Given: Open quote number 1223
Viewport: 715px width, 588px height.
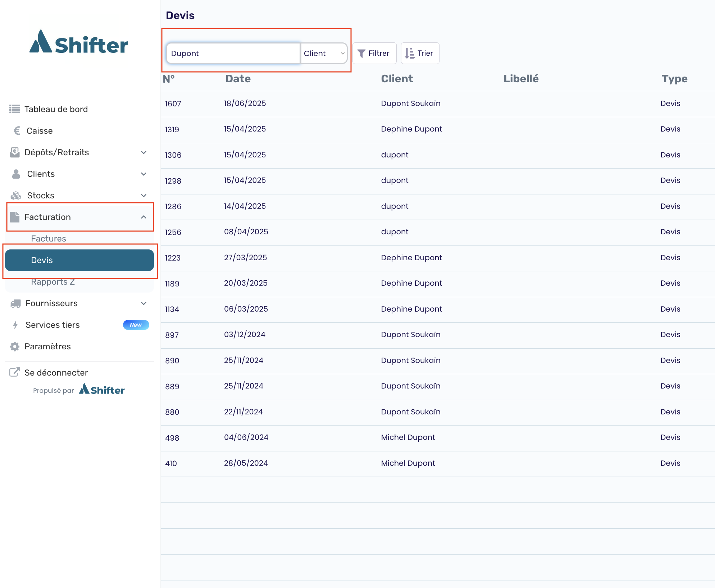Looking at the screenshot, I should pyautogui.click(x=438, y=258).
